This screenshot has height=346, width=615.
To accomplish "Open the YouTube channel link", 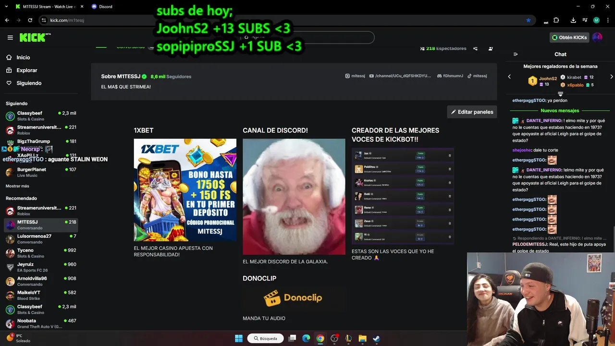I will [x=400, y=76].
